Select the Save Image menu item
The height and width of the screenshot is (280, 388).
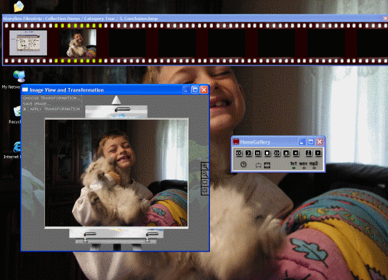[37, 104]
